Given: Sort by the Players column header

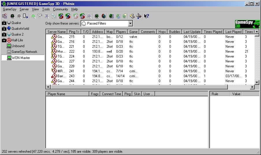Looking at the screenshot, I should (x=121, y=32).
